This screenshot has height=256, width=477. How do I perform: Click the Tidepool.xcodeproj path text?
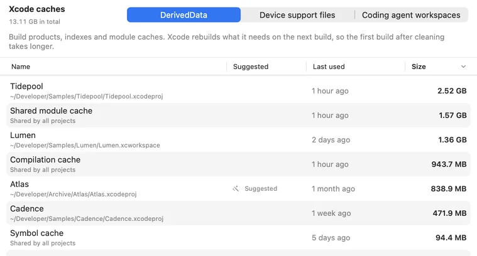click(x=86, y=96)
